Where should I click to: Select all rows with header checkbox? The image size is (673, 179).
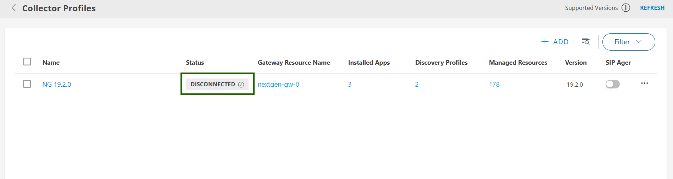(x=27, y=62)
